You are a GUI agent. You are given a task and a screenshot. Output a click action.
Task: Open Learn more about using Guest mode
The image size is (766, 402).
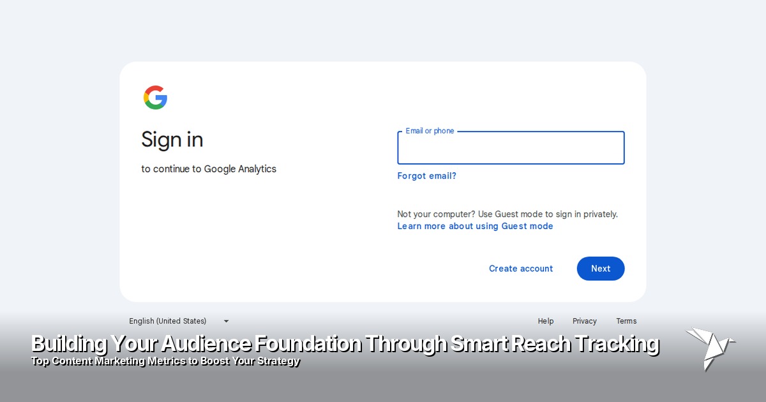475,227
